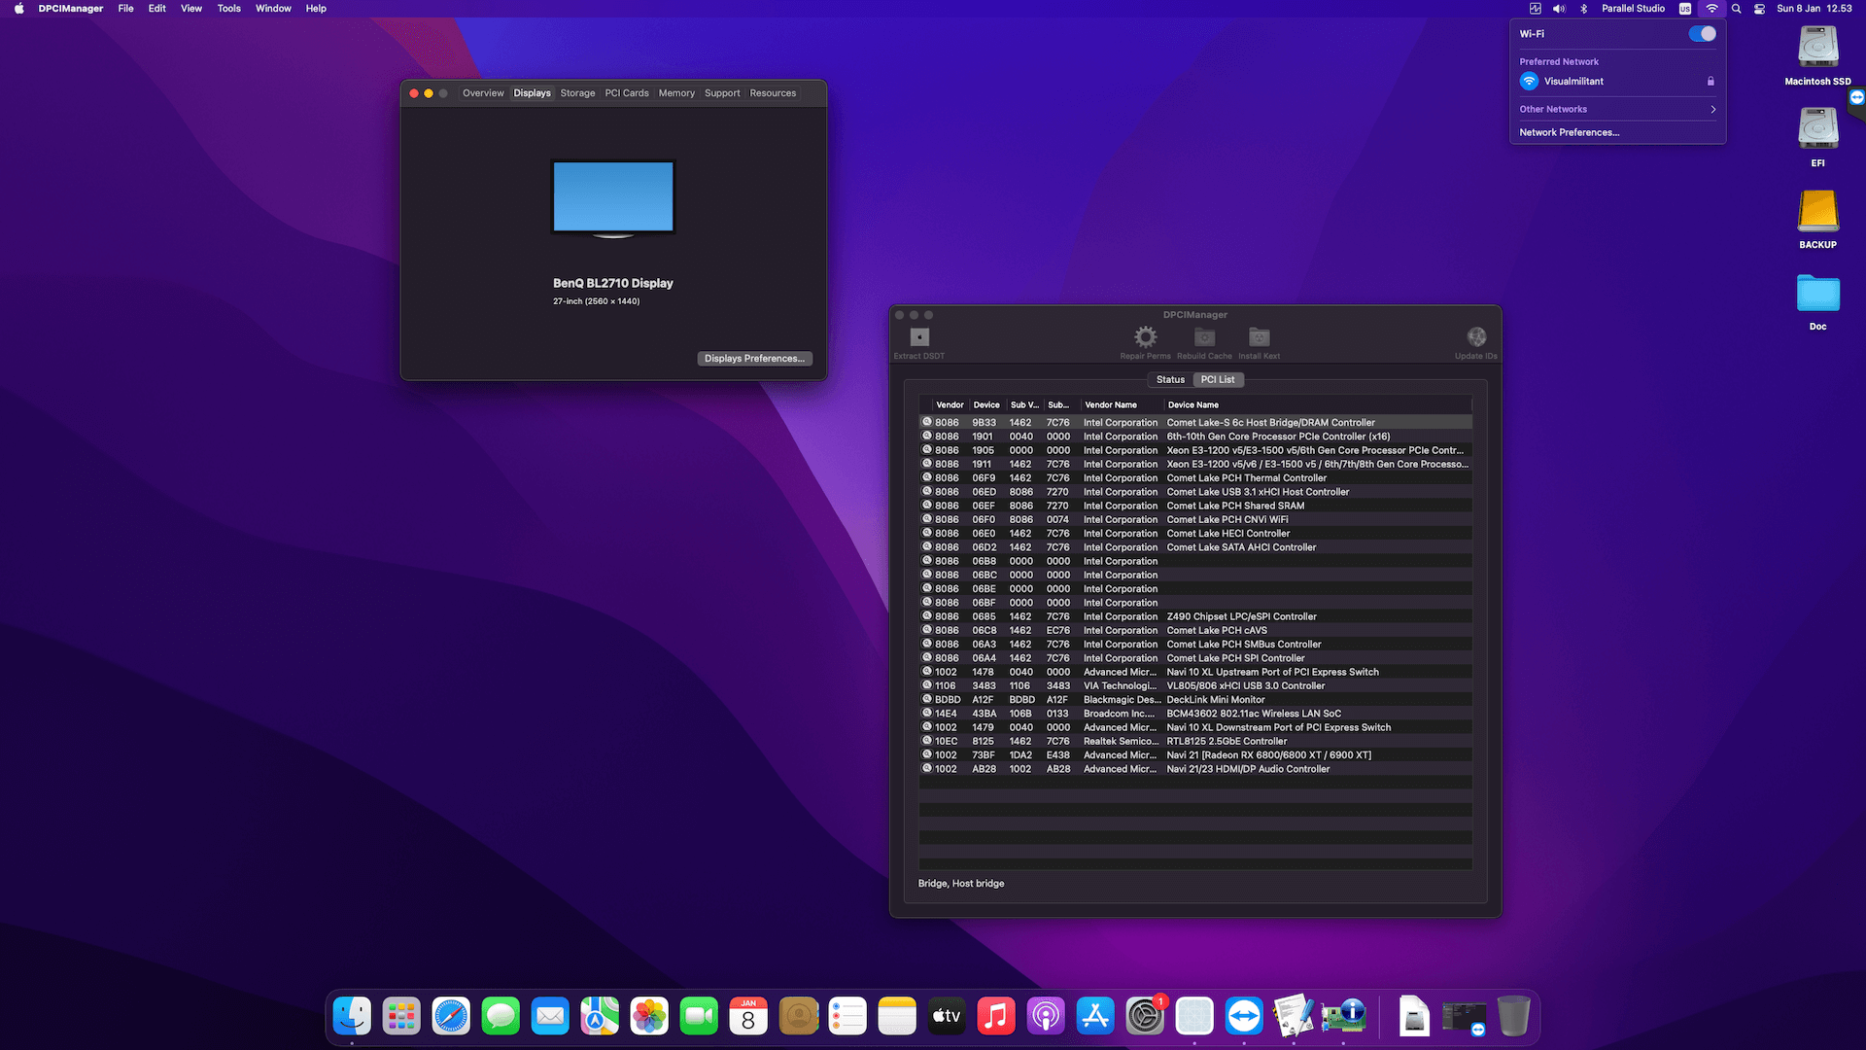The width and height of the screenshot is (1866, 1050).
Task: Open Finder from the dock
Action: (352, 1017)
